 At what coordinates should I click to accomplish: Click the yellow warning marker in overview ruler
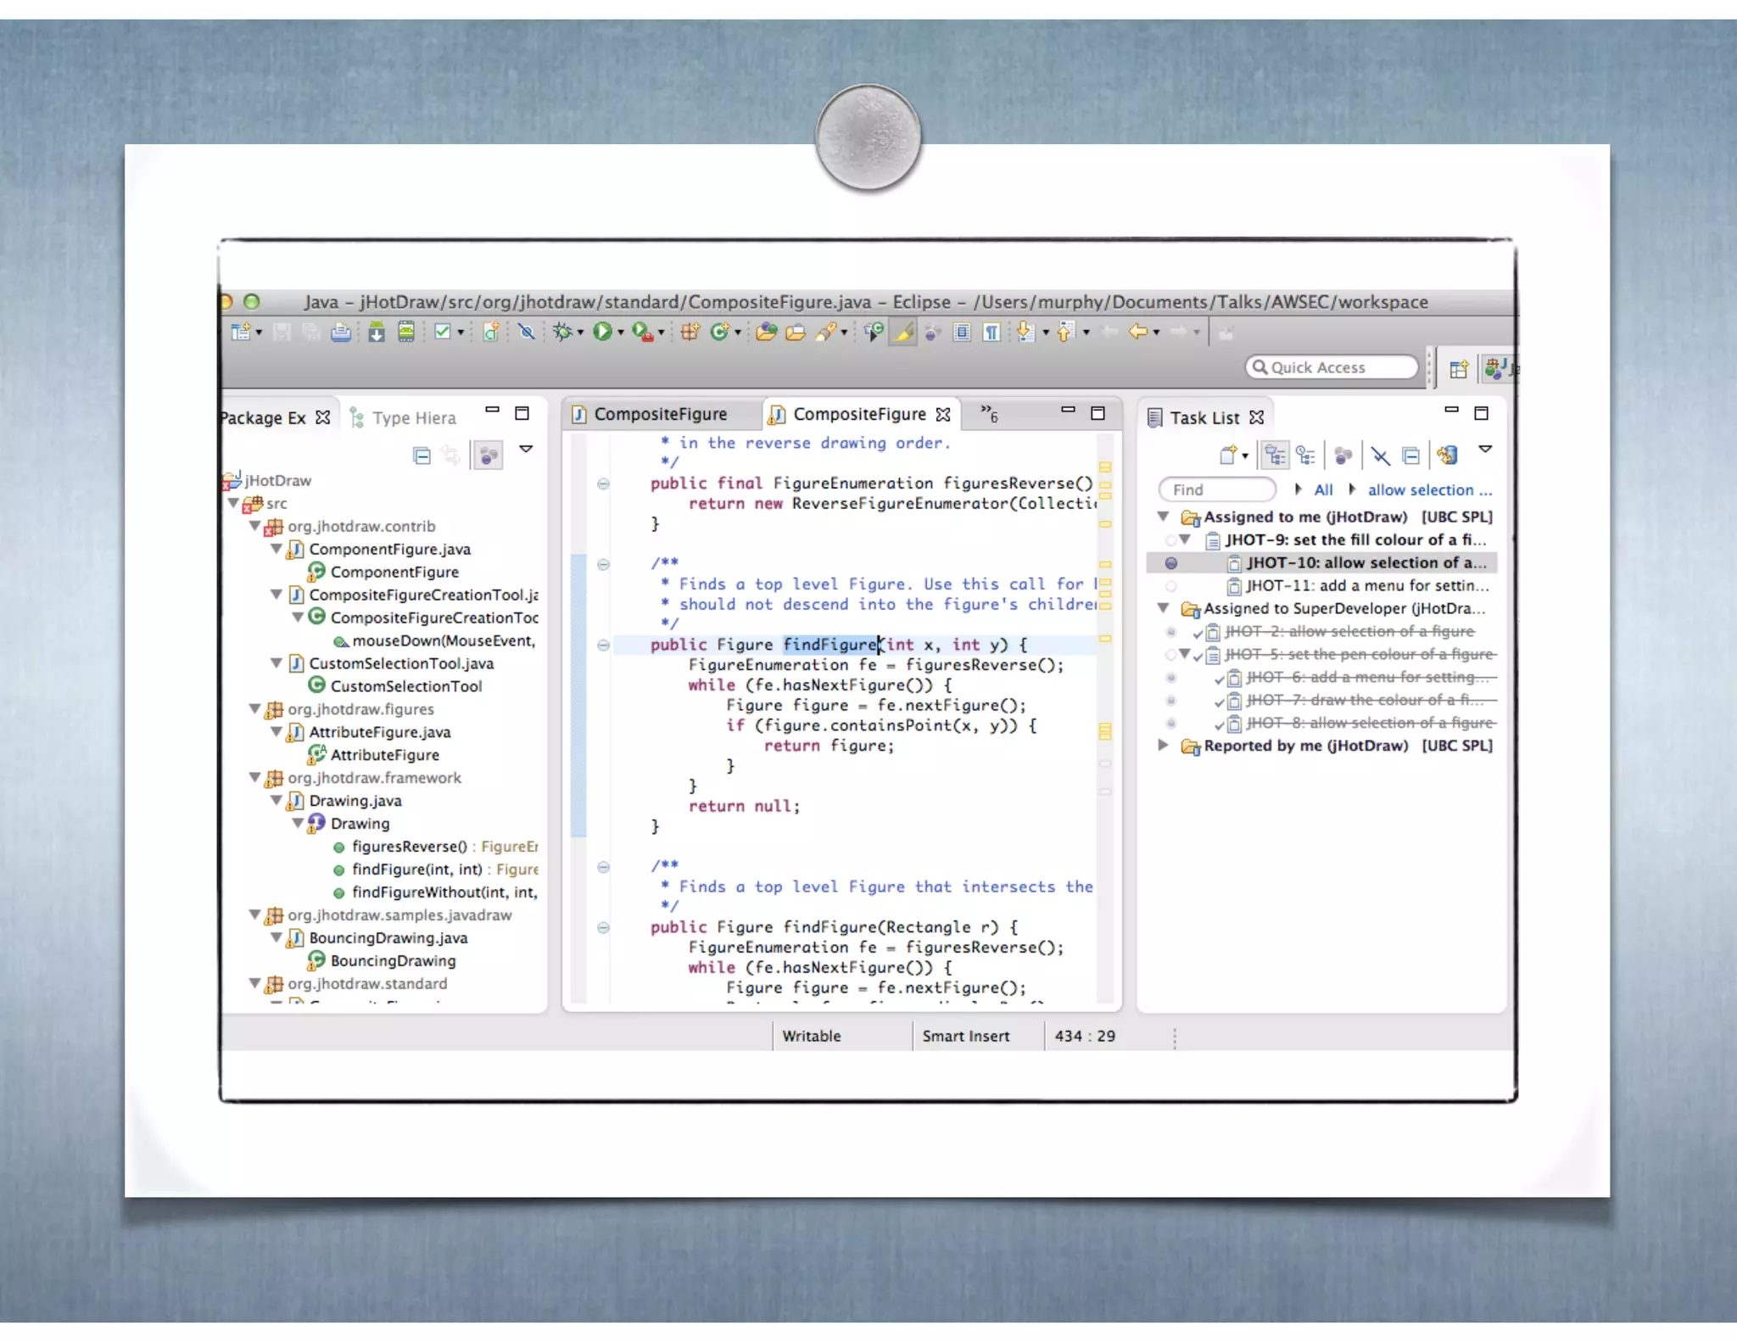click(1105, 731)
